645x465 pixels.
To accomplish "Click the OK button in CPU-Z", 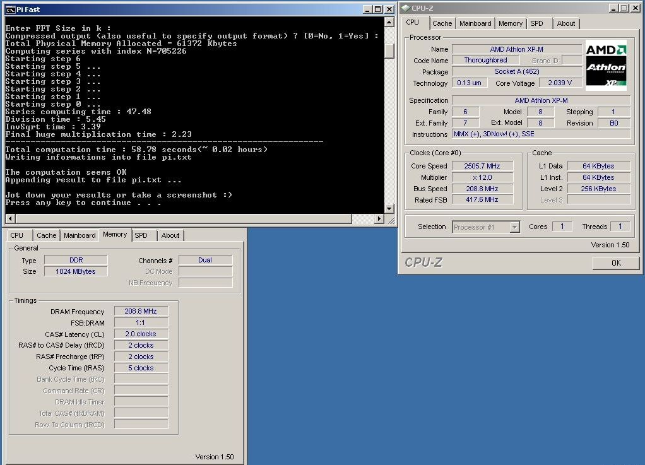I will (x=616, y=262).
